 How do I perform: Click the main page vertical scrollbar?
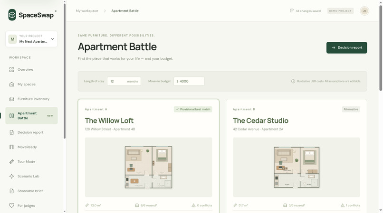[381, 48]
